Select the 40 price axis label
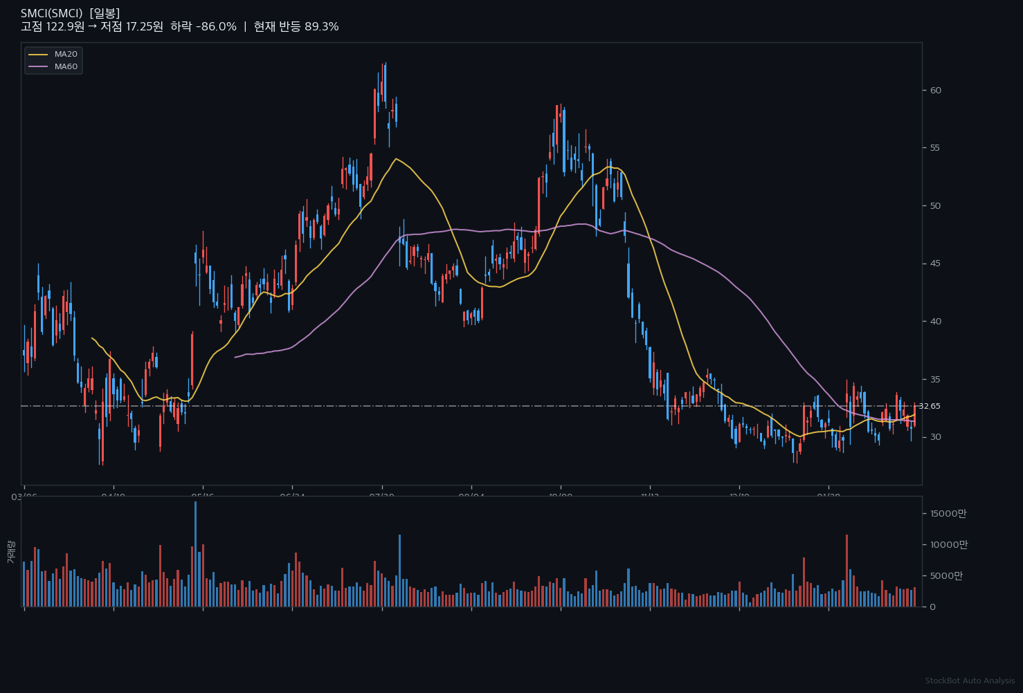The height and width of the screenshot is (693, 1023). point(935,322)
